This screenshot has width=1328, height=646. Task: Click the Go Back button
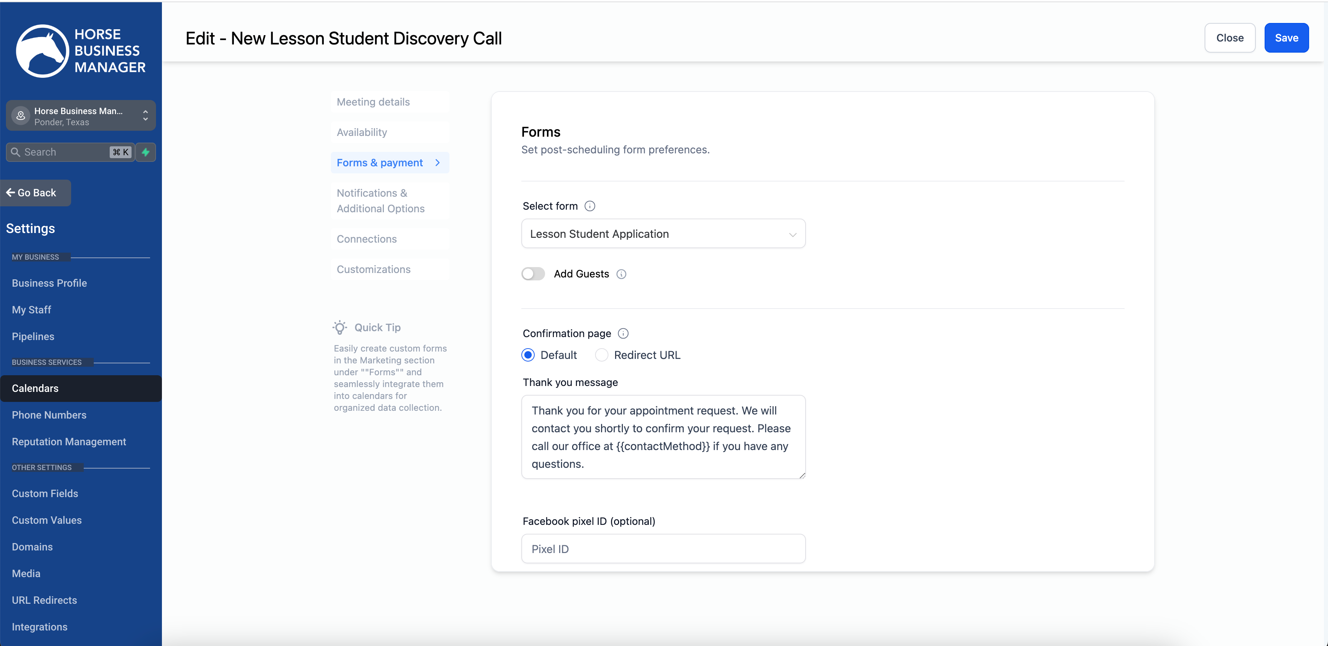point(36,193)
